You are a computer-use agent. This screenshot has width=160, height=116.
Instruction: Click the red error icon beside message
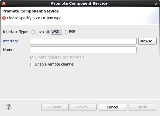pyautogui.click(x=4, y=18)
